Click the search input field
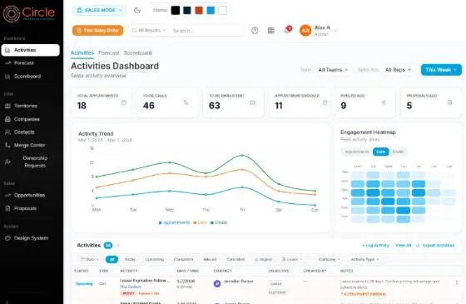466x304 pixels. click(x=206, y=30)
